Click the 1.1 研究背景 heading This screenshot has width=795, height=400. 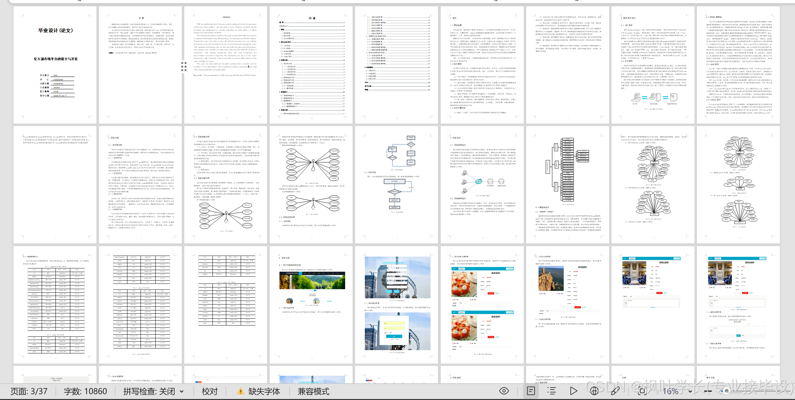click(x=456, y=25)
